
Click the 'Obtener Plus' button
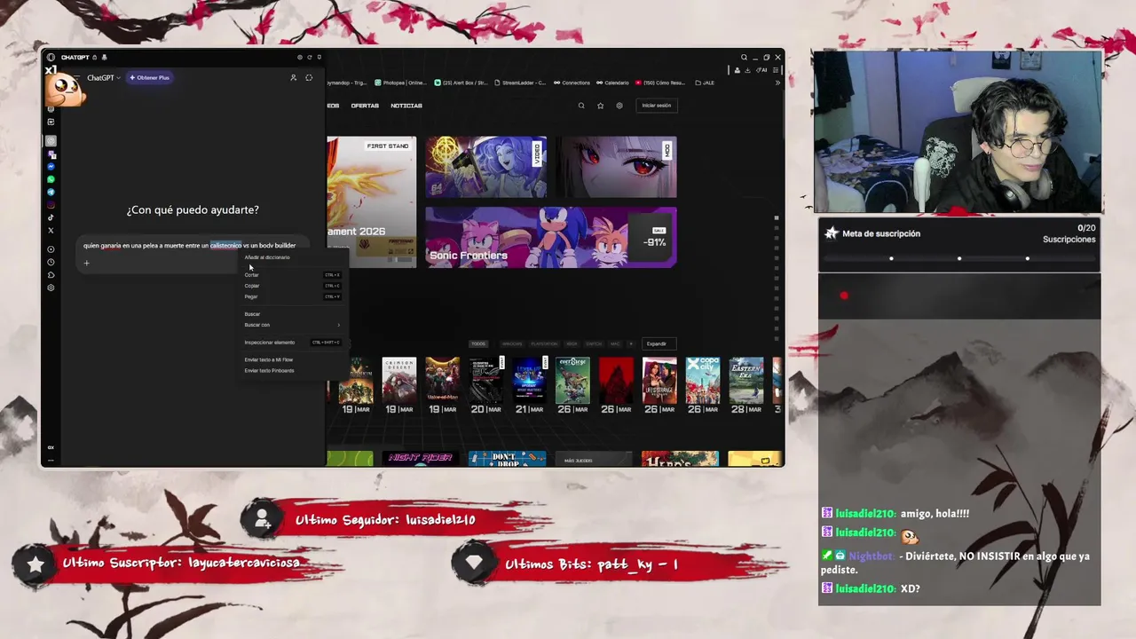[x=149, y=78]
